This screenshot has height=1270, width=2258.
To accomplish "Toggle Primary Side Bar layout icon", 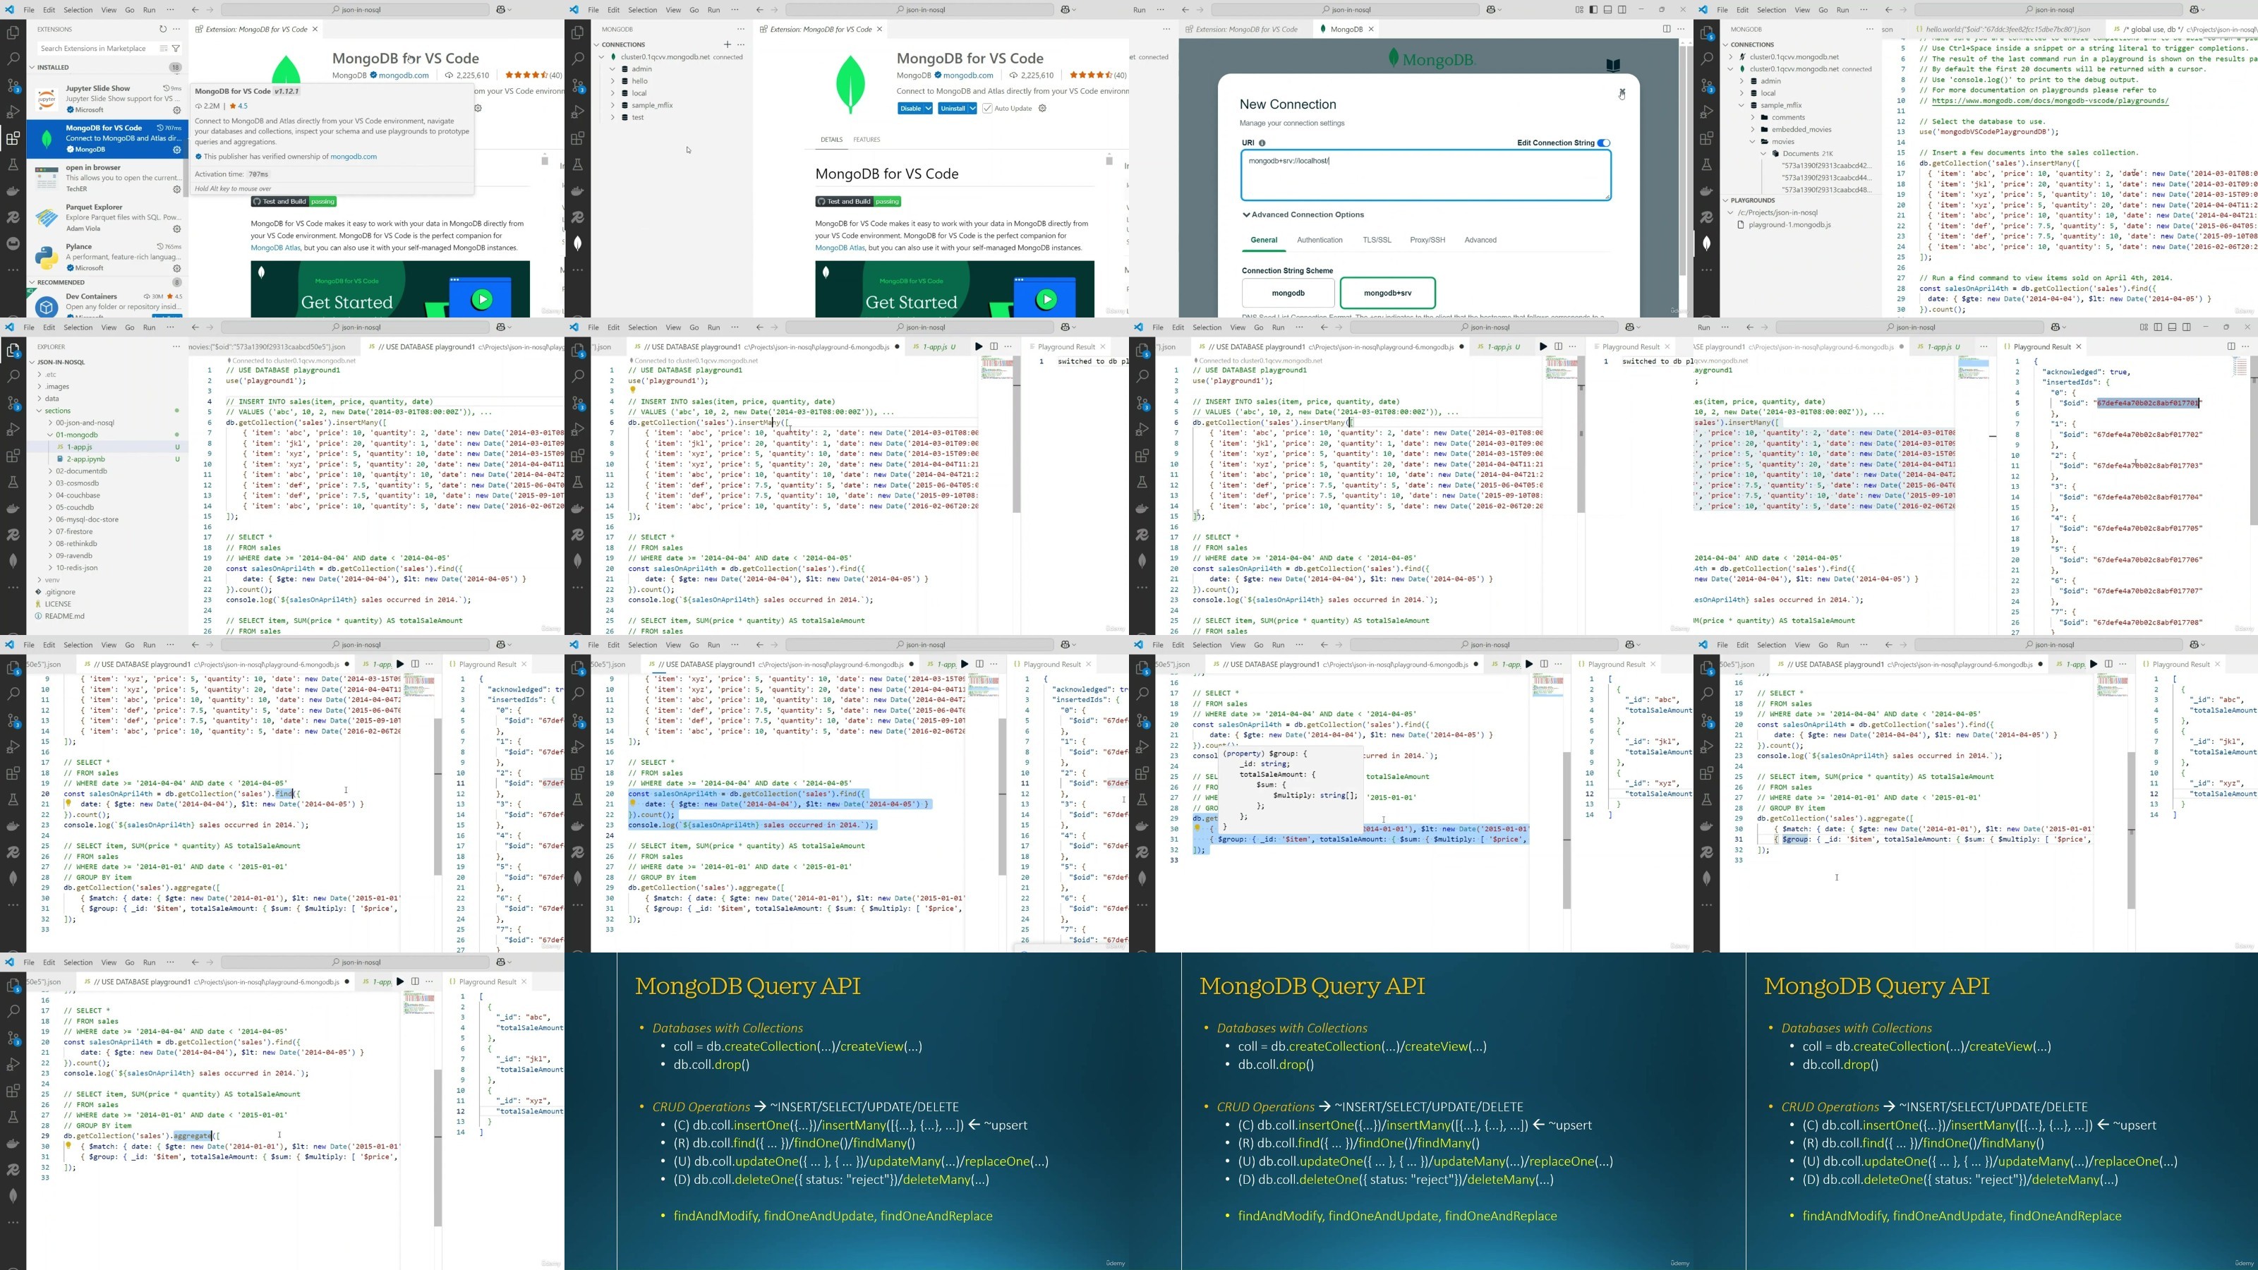I will coord(1593,10).
